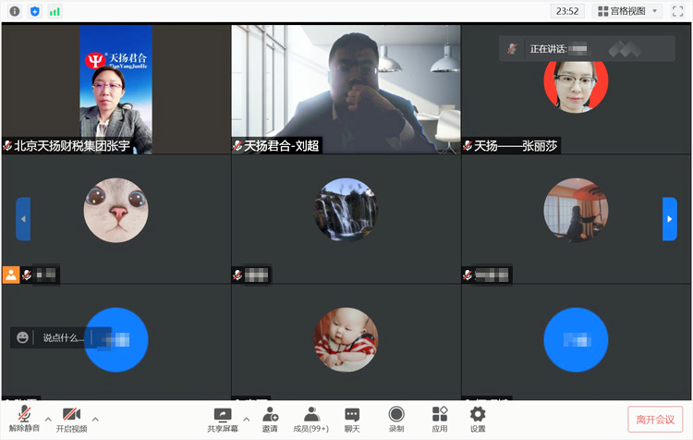Open the 应用 apps panel
The image size is (693, 440).
coord(440,419)
